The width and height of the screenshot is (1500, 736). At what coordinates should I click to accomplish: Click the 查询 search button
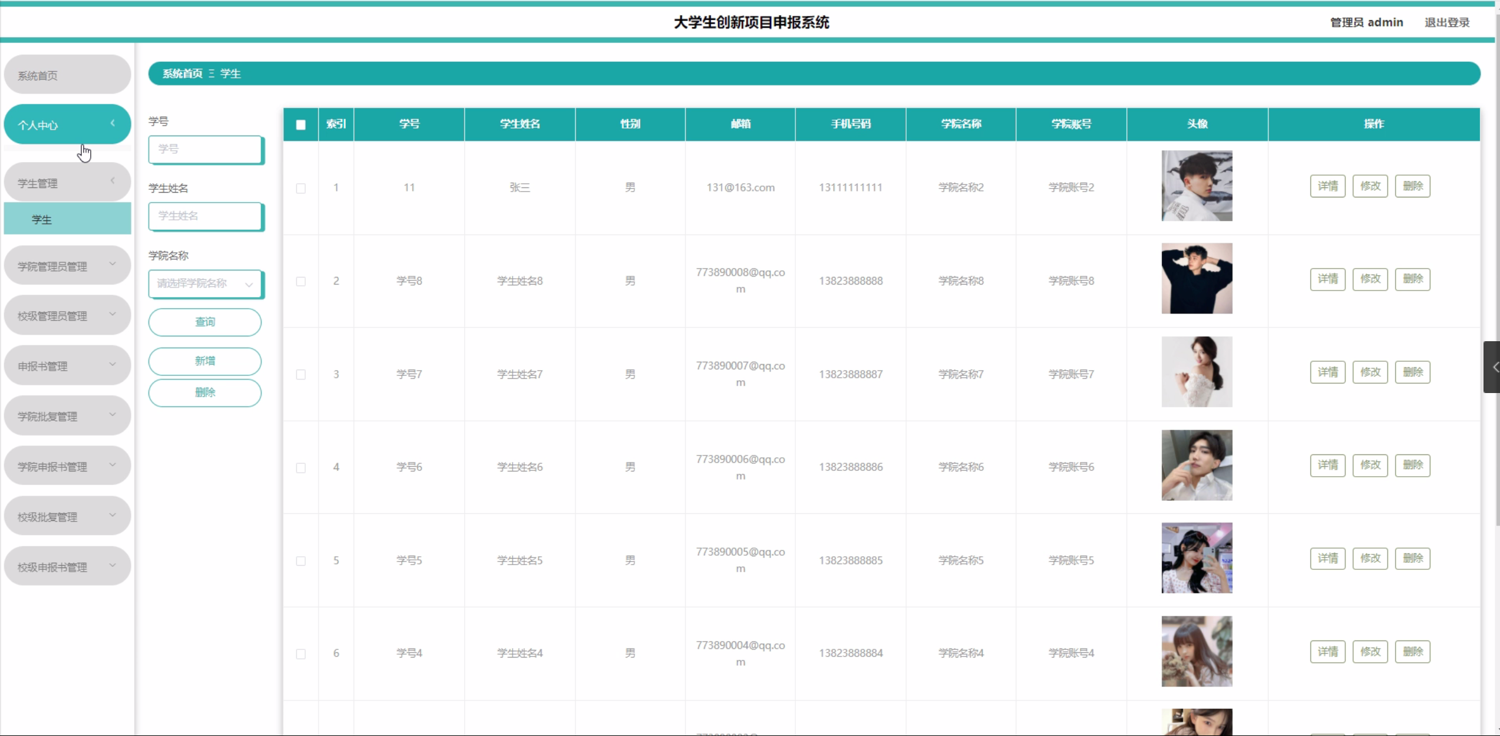(204, 322)
